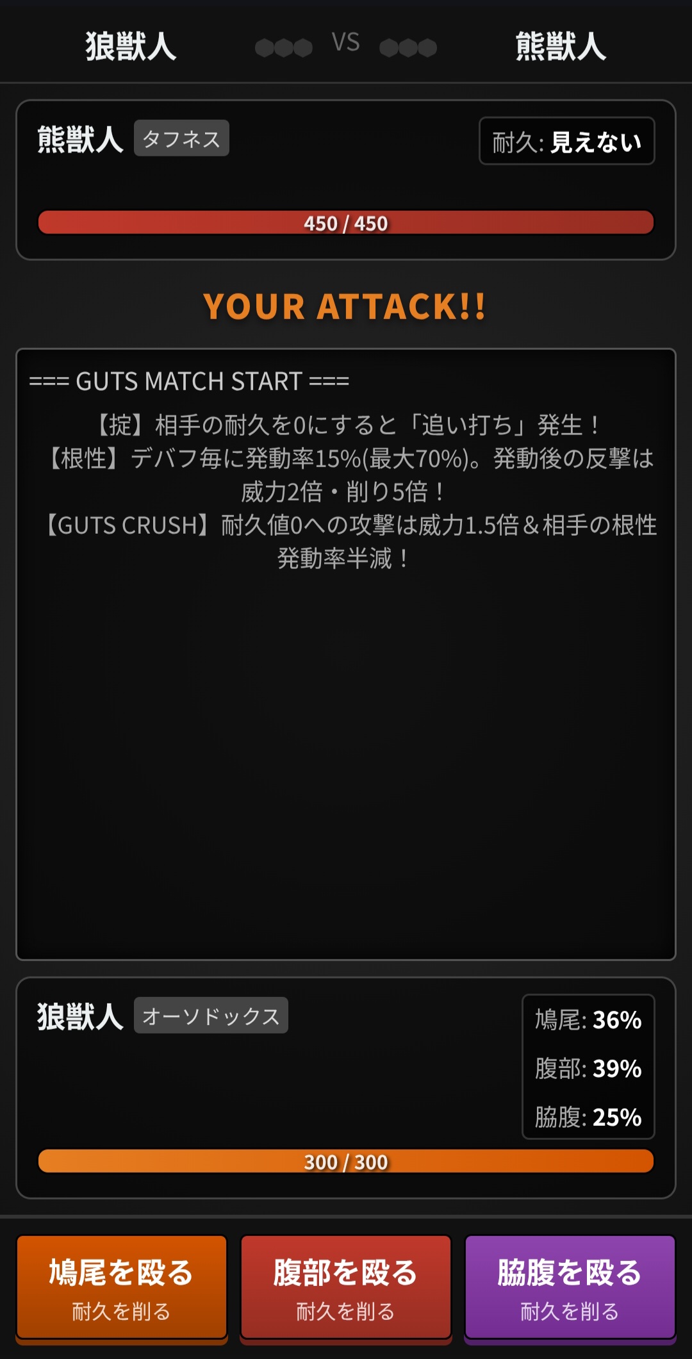692x1359 pixels.
Task: Click the enemy 450 / 450 health bar
Action: coord(346,223)
